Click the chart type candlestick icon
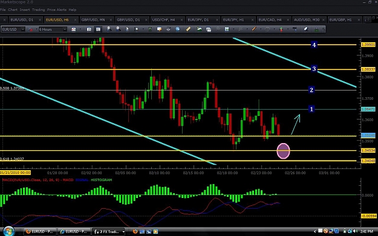This screenshot has height=236, width=378. [x=74, y=30]
